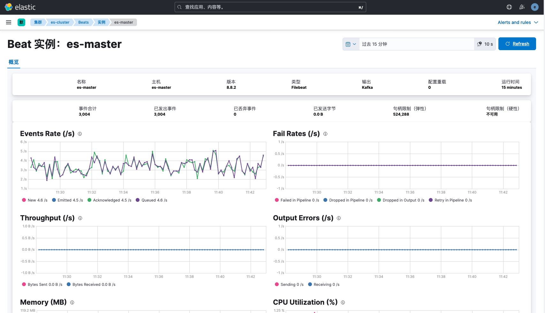The width and height of the screenshot is (545, 313).
Task: Click the global search input field
Action: 270,7
